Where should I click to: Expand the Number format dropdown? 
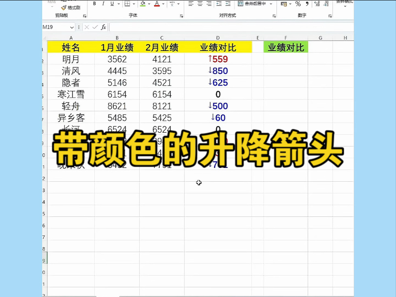[x=290, y=4]
